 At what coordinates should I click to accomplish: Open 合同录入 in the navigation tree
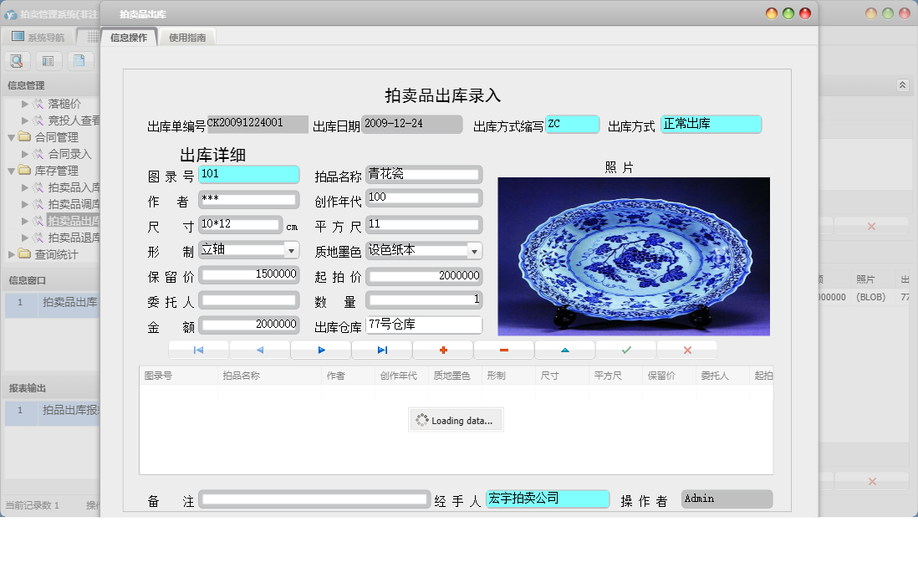(x=69, y=154)
